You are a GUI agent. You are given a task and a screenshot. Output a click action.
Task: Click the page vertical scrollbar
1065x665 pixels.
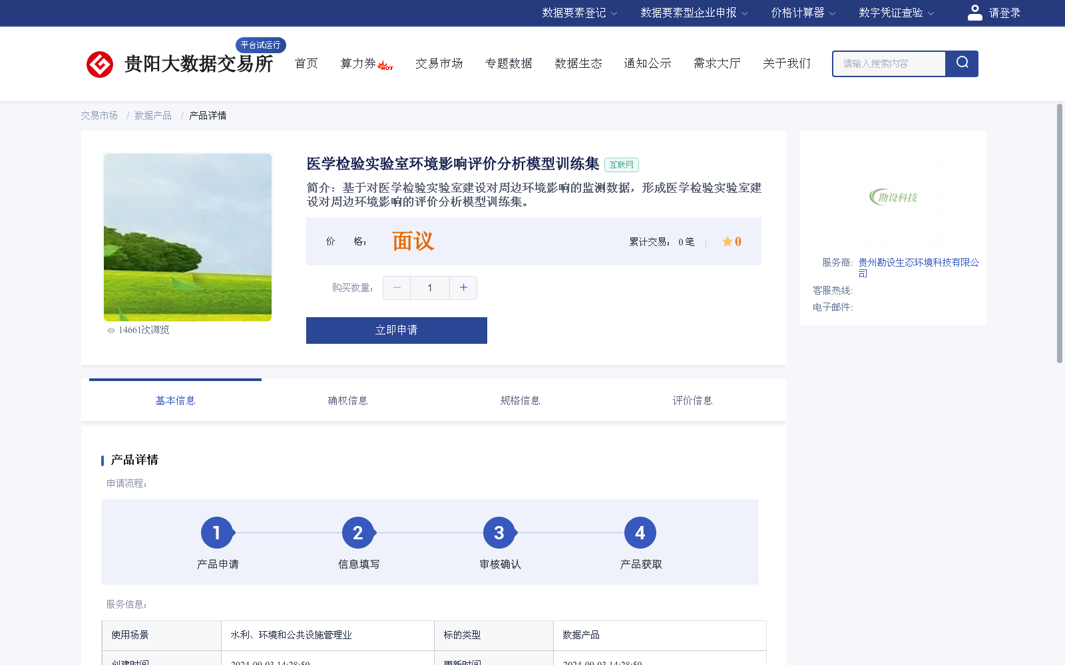coord(1060,233)
